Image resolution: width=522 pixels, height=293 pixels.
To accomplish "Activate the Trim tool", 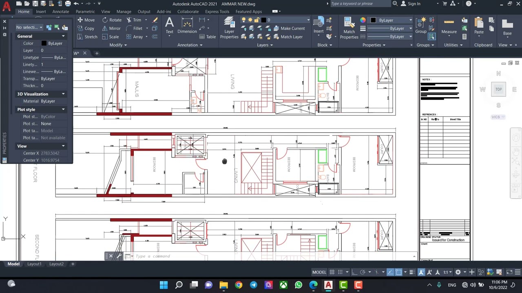I will pyautogui.click(x=134, y=20).
